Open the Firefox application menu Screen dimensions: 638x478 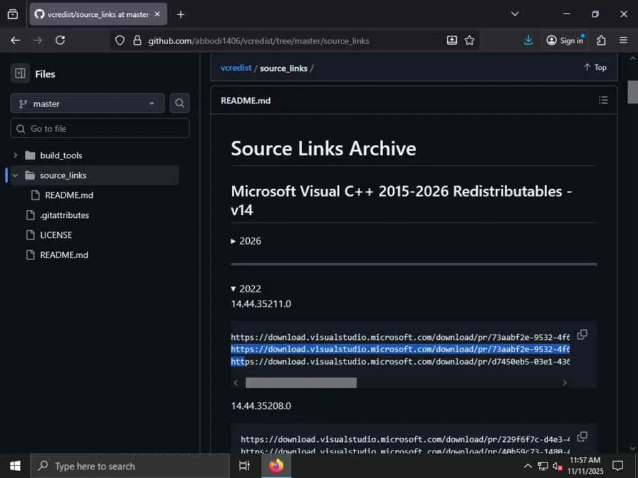[623, 40]
